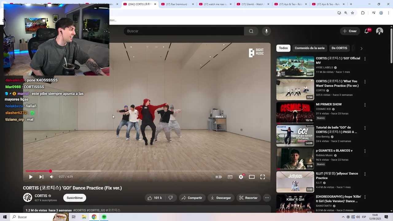Click the Suscribirse button
Image resolution: width=393 pixels, height=221 pixels.
point(75,198)
